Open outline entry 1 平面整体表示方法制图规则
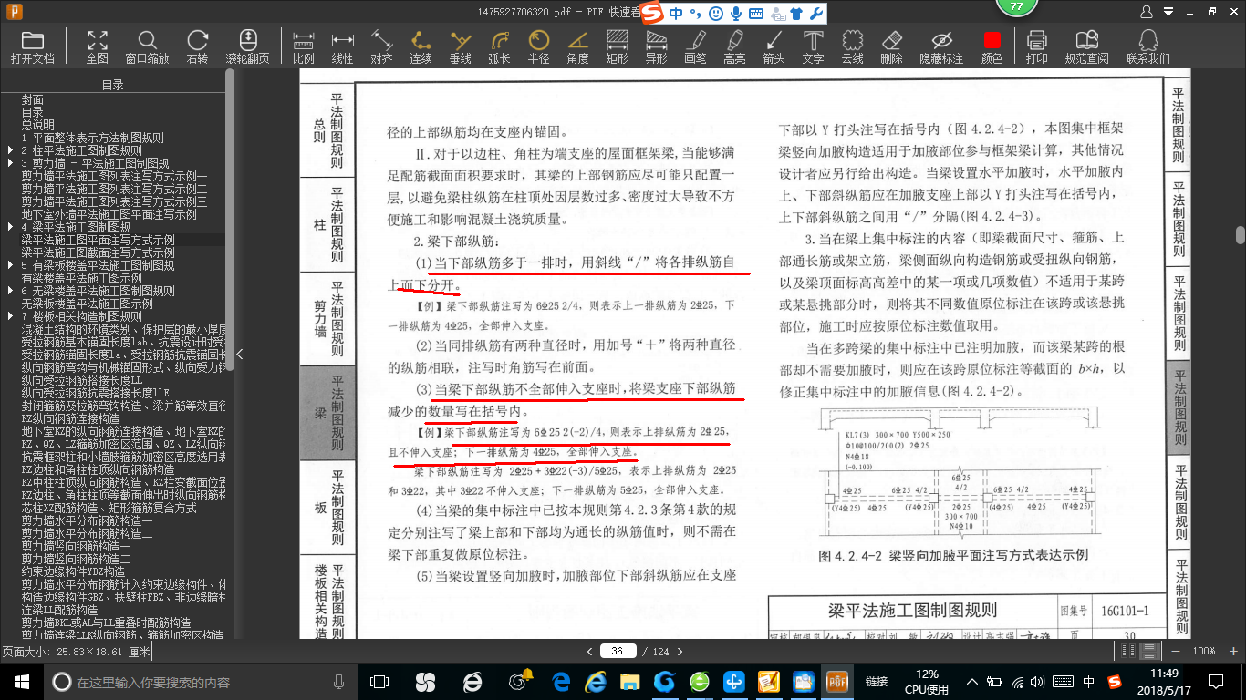Image resolution: width=1246 pixels, height=700 pixels. tap(93, 138)
